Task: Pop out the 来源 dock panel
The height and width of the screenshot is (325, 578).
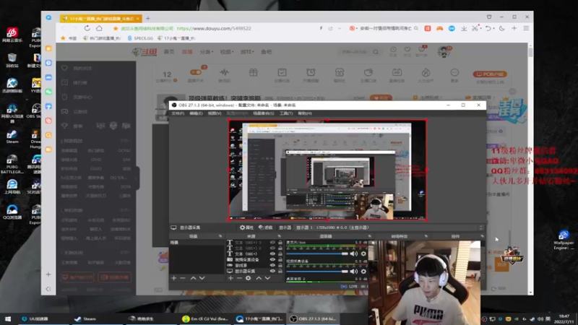Action: (279, 236)
